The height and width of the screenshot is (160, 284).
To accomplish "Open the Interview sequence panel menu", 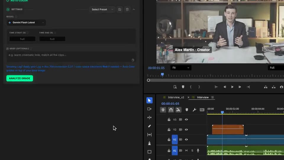I will [x=212, y=97].
